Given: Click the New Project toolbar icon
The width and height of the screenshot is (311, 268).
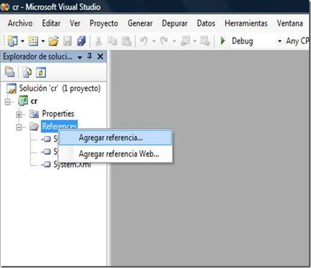Looking at the screenshot, I should tap(13, 41).
